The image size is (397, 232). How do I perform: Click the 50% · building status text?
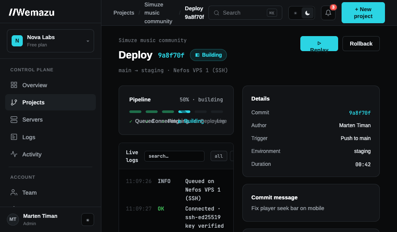[x=201, y=100]
